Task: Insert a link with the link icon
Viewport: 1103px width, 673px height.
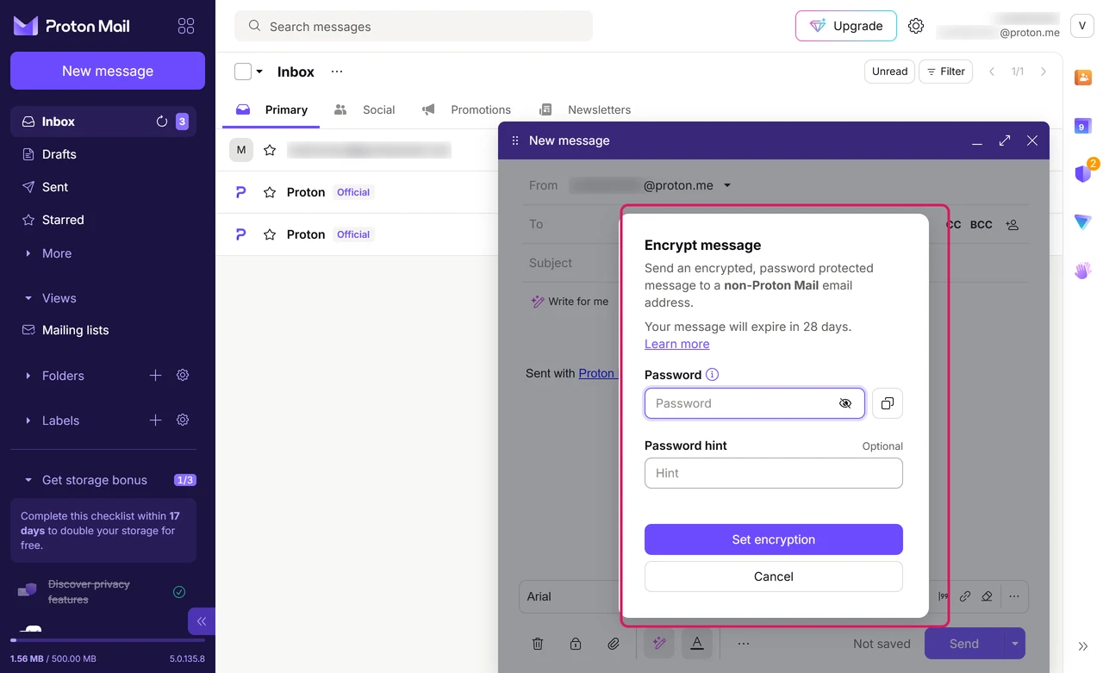Action: click(965, 596)
